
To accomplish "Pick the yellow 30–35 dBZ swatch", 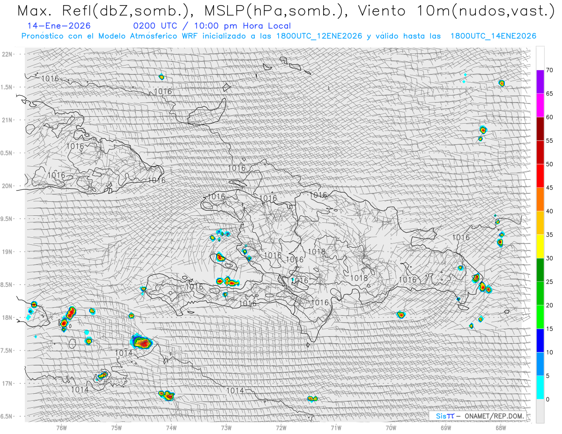I will (x=540, y=247).
